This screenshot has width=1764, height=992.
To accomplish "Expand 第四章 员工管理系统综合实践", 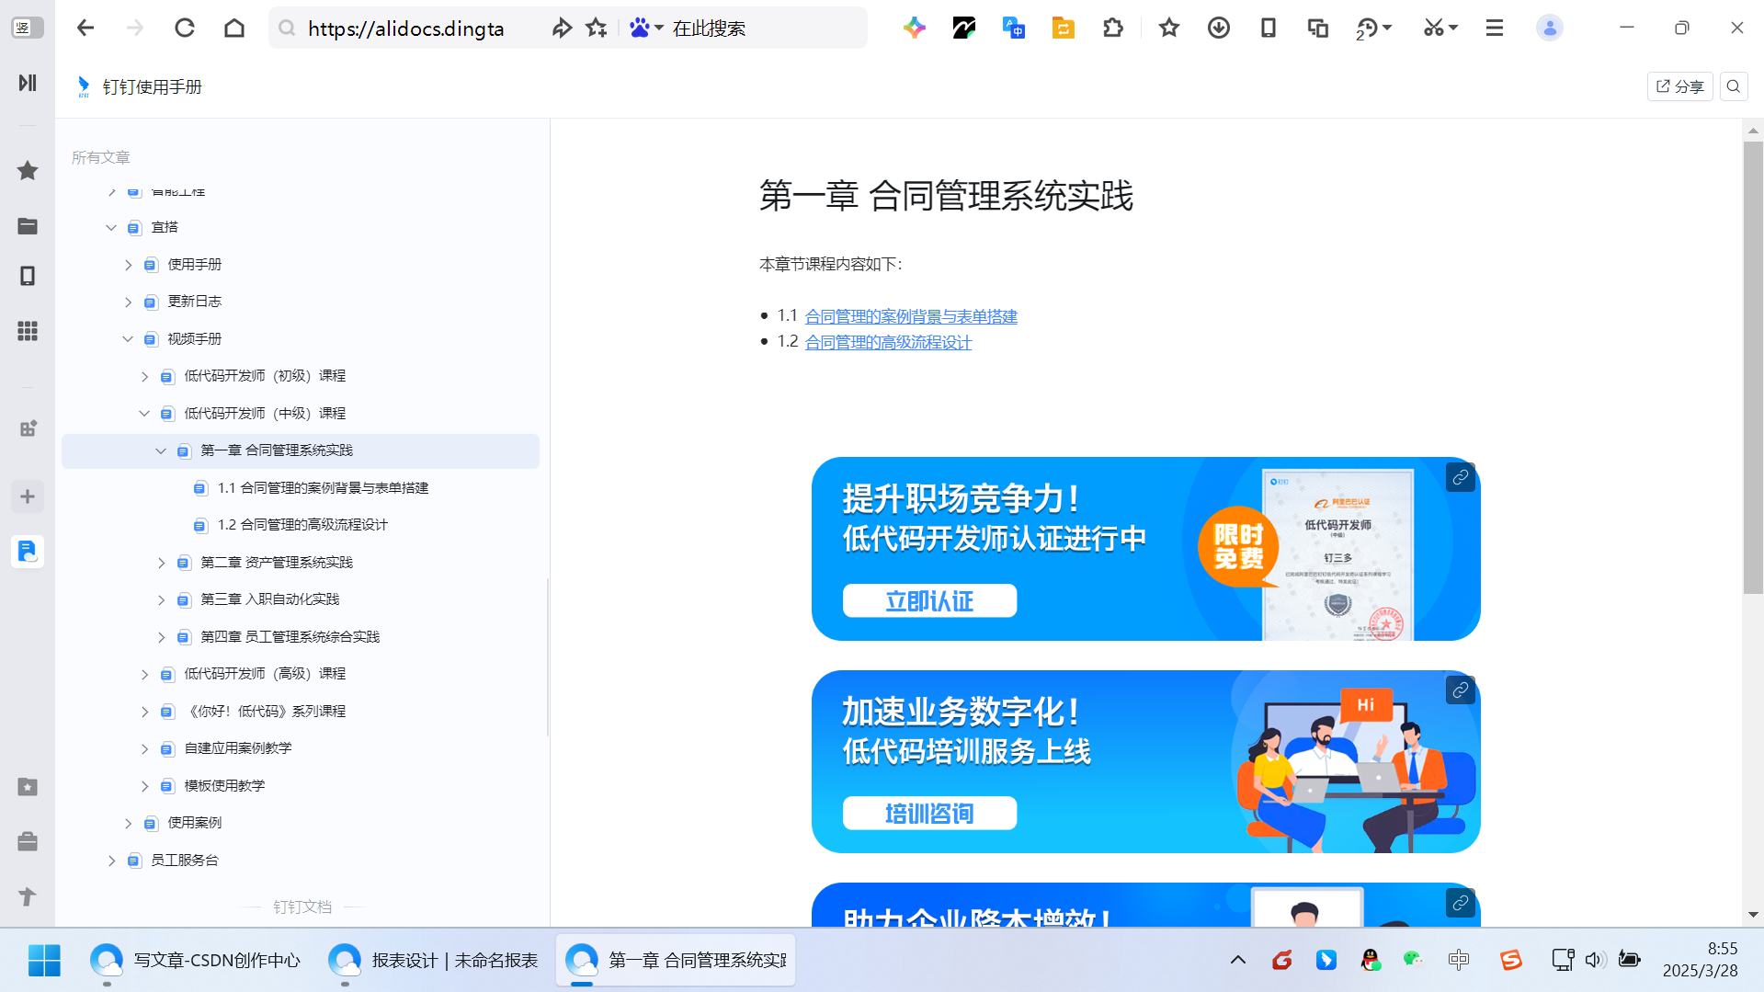I will point(161,637).
